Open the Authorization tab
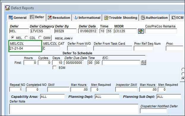The width and height of the screenshot is (185, 116). [x=154, y=18]
